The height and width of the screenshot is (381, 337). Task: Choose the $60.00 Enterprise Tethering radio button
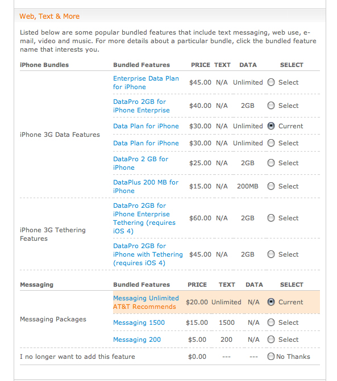[x=271, y=218]
